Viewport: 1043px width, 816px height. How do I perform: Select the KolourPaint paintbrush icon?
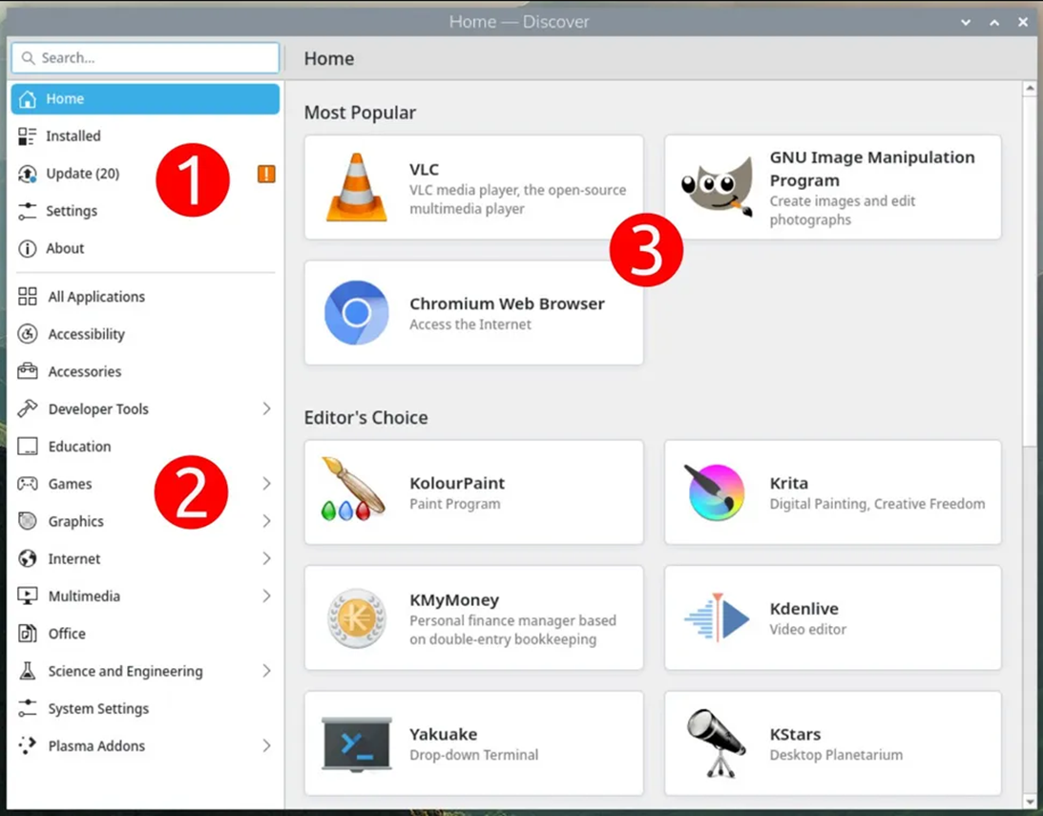click(354, 492)
